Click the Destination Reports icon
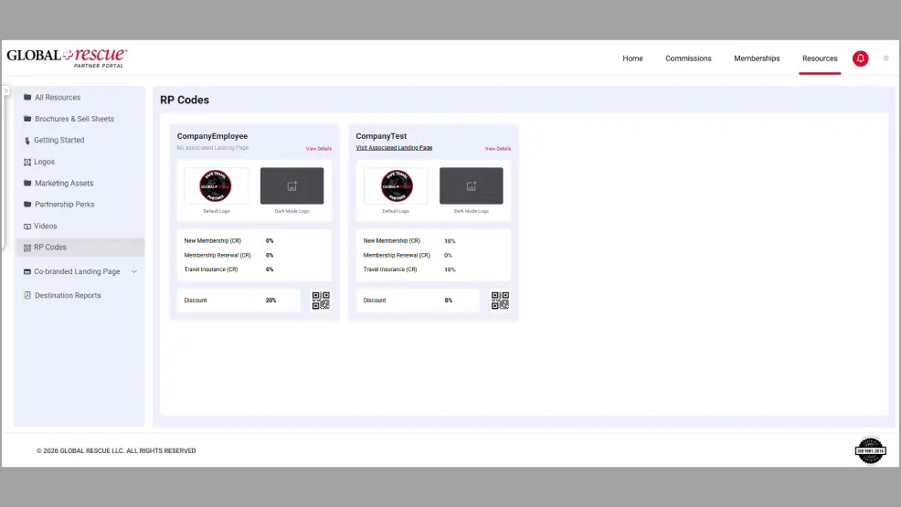This screenshot has width=901, height=507. coord(27,295)
